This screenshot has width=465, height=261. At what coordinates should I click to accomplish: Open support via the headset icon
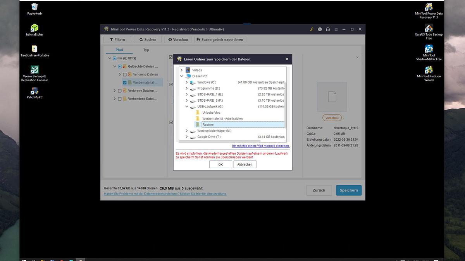point(328,29)
